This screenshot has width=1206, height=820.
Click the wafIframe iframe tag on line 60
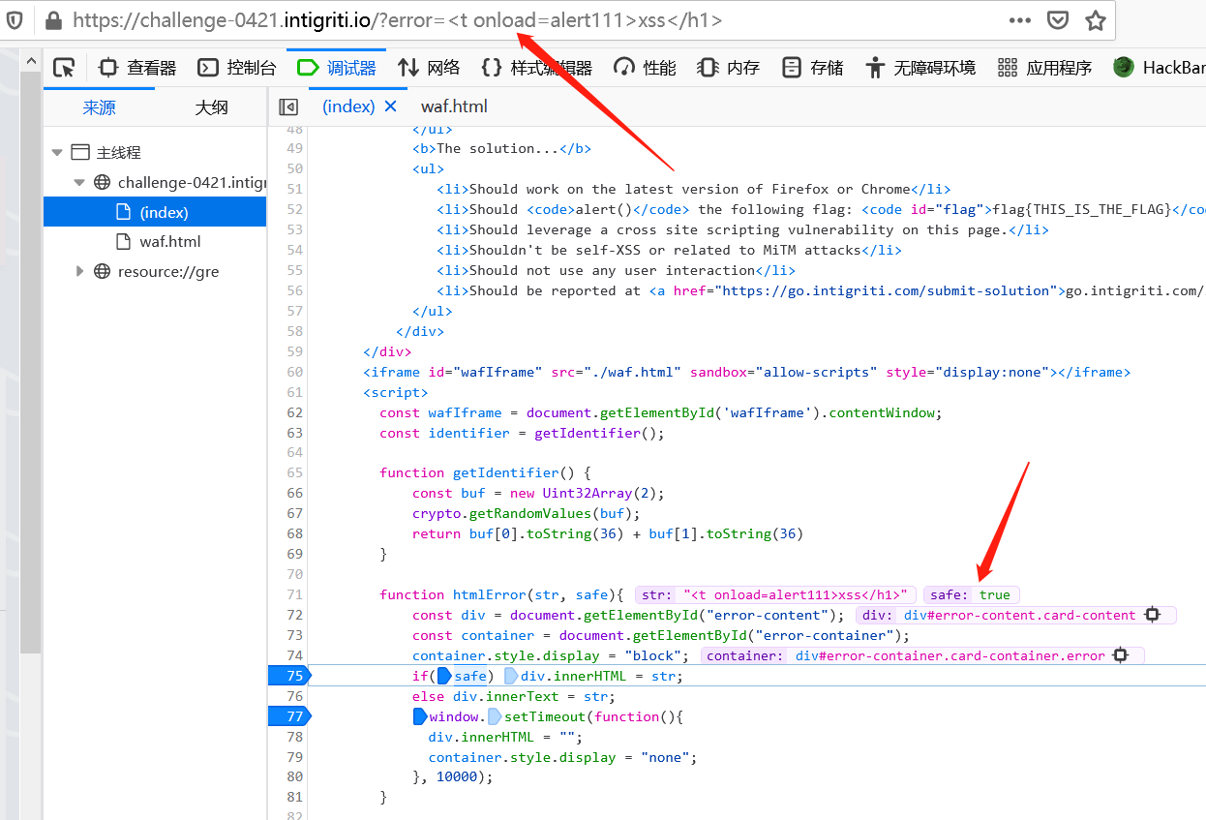click(746, 372)
